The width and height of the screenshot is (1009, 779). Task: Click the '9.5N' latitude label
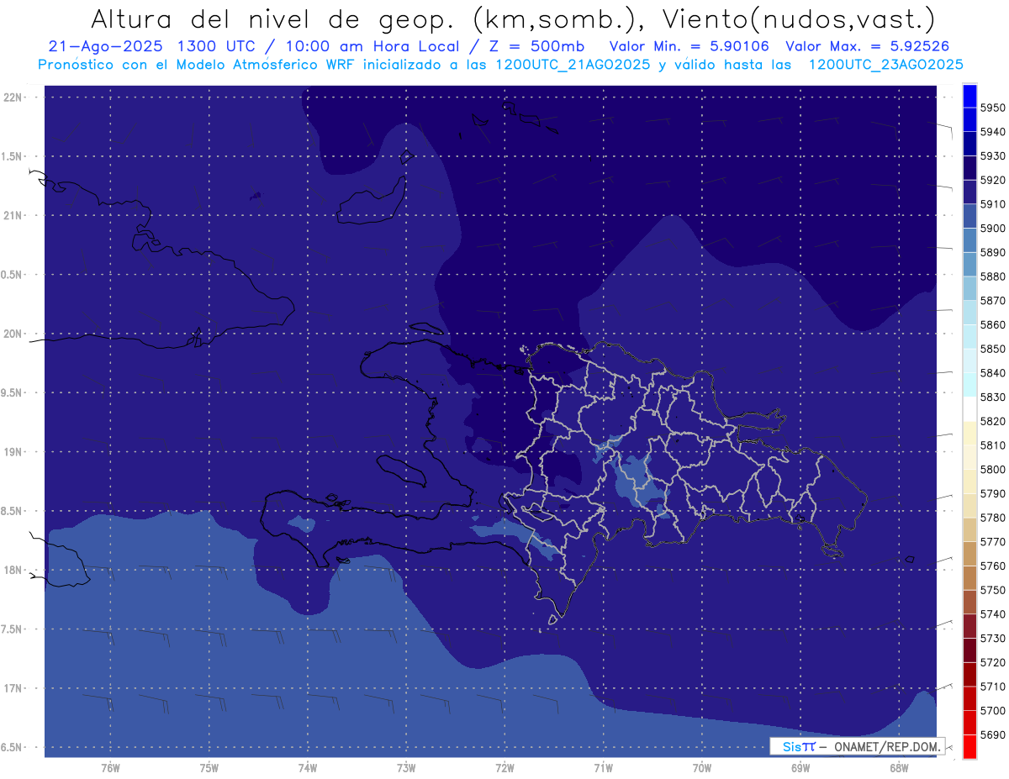[x=13, y=393]
